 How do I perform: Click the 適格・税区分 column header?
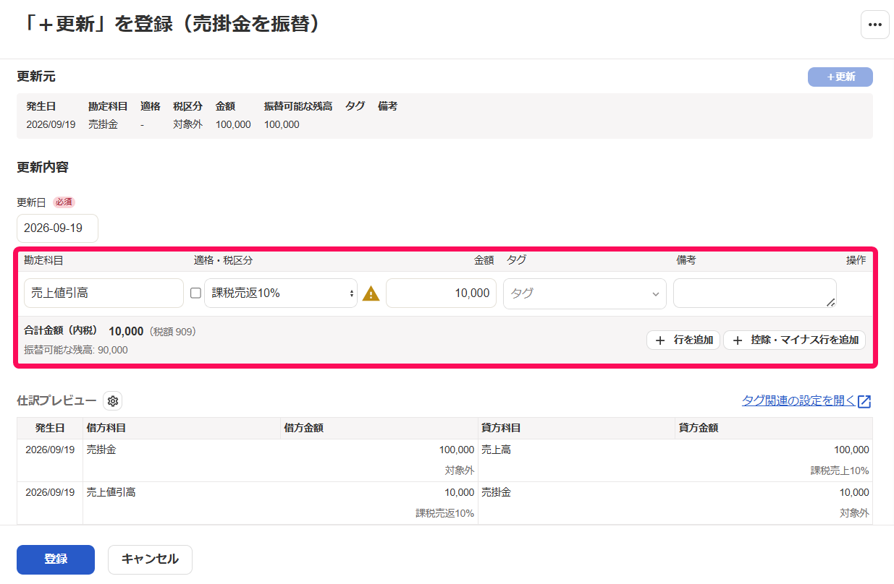coord(223,260)
